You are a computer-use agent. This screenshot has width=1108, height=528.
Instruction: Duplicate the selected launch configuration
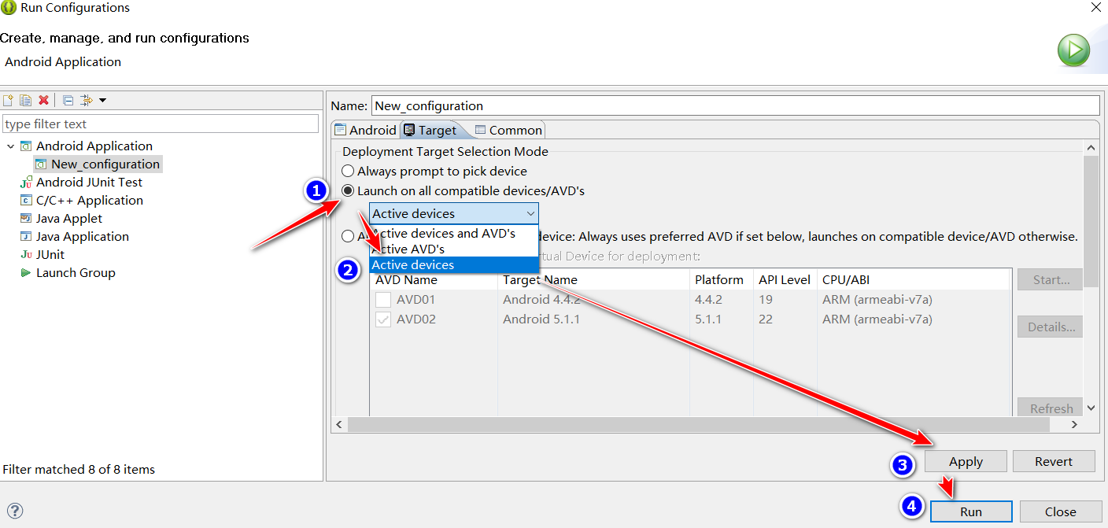tap(26, 100)
